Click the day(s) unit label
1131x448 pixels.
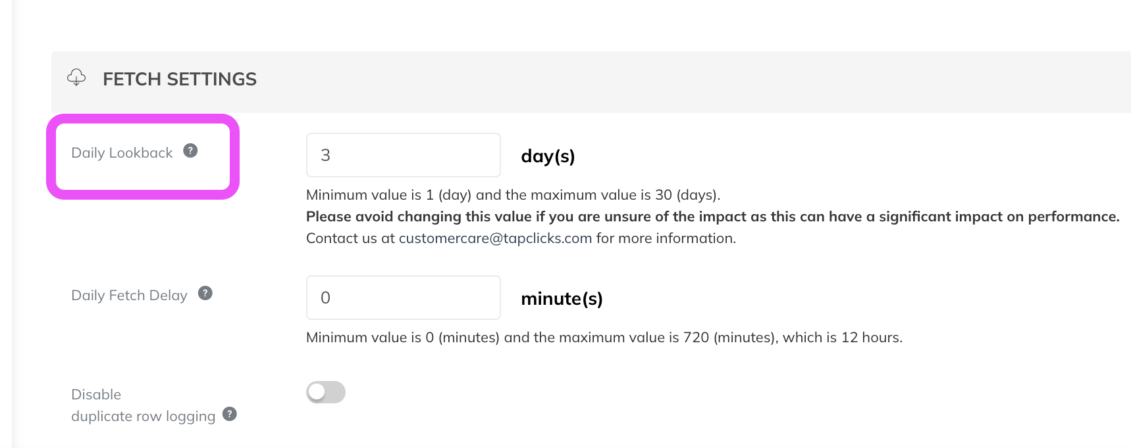click(548, 156)
